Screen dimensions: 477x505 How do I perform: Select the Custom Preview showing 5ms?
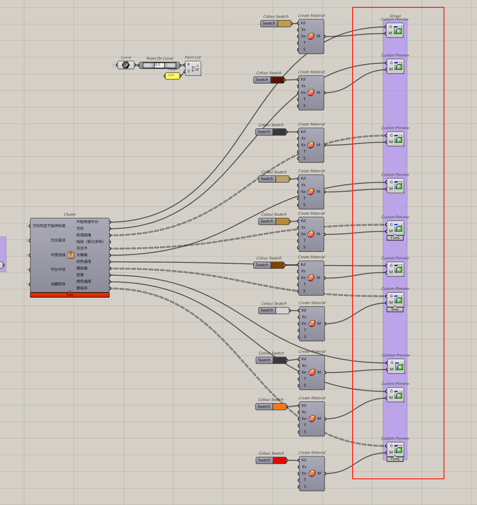coord(398,300)
